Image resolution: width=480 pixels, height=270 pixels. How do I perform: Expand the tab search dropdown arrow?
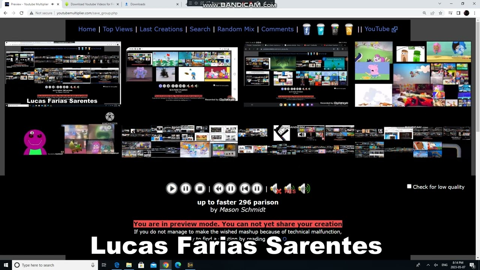click(x=439, y=4)
